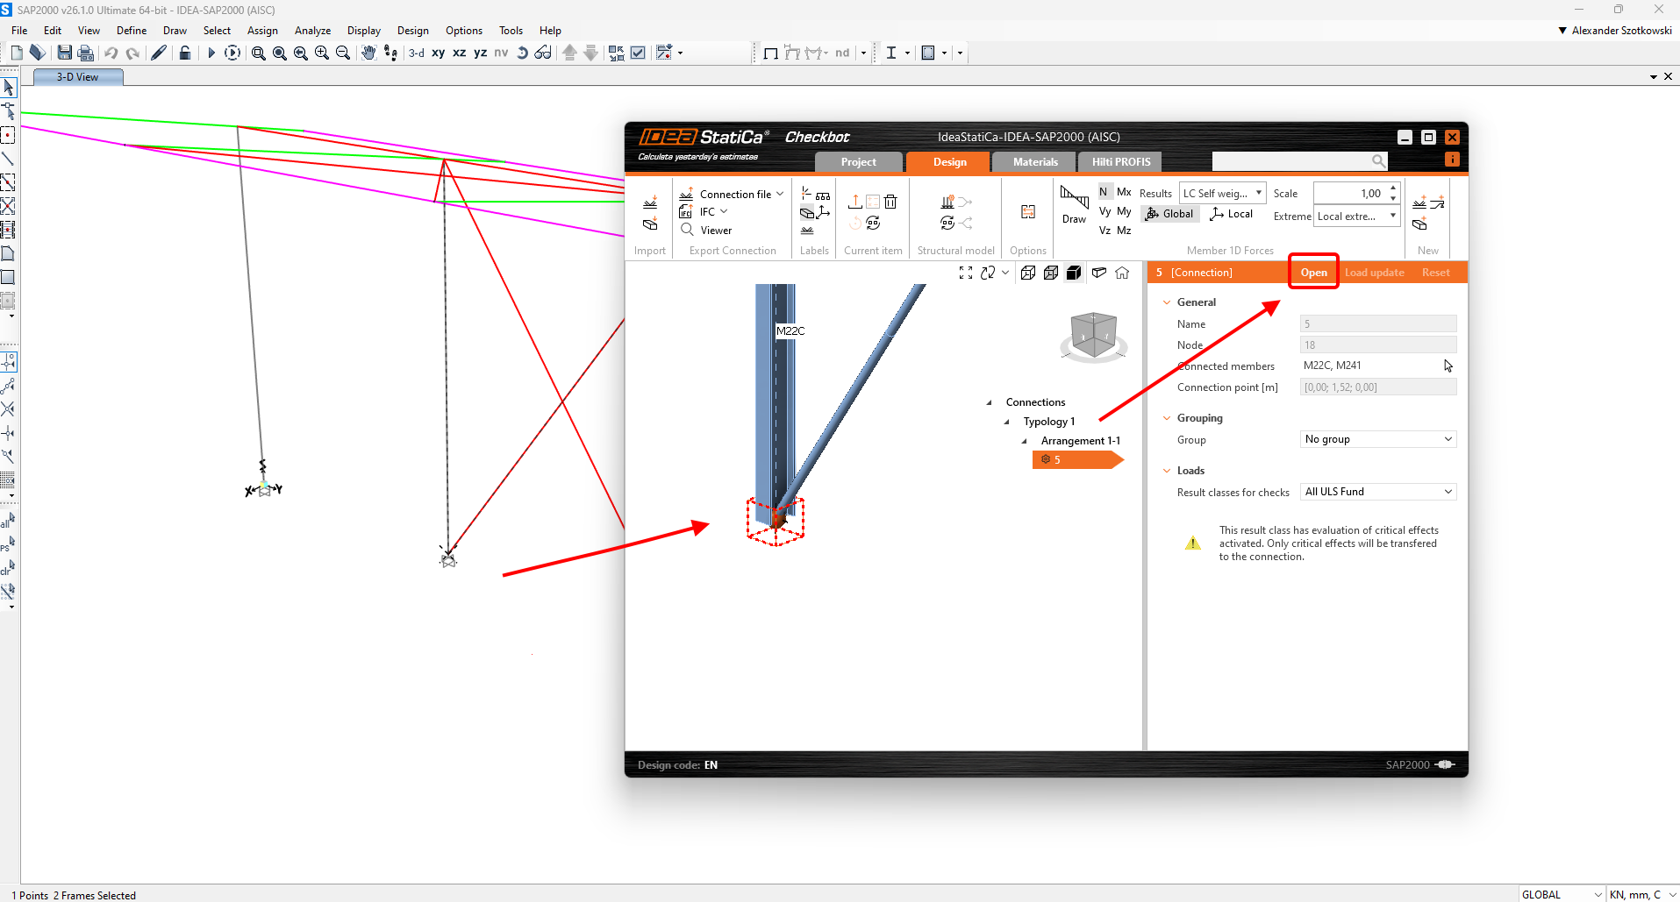Collapse the Arrangement 1-1 tree node

coord(1025,442)
